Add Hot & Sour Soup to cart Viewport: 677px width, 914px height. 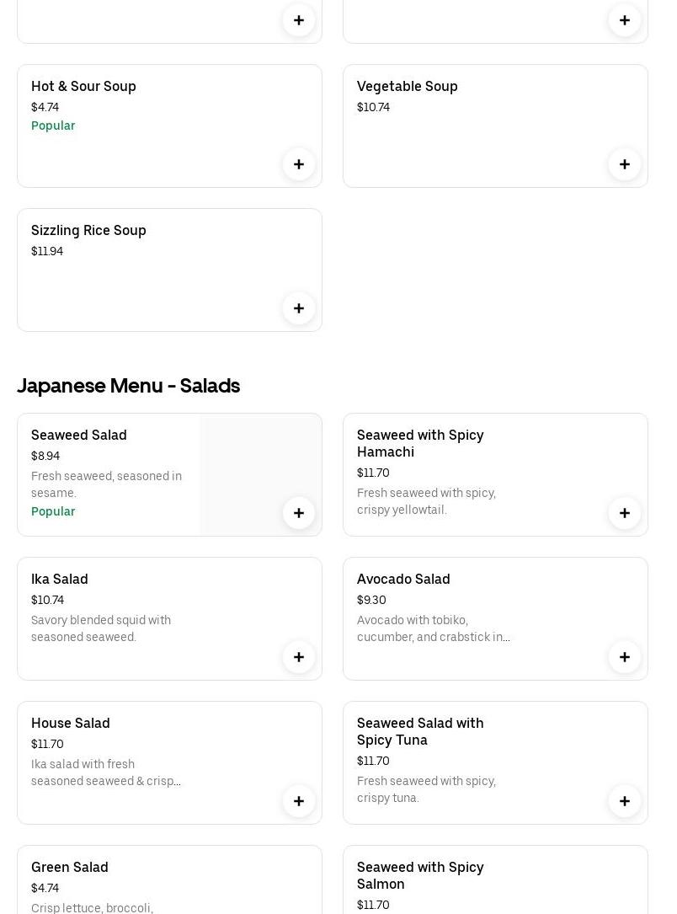coord(298,164)
